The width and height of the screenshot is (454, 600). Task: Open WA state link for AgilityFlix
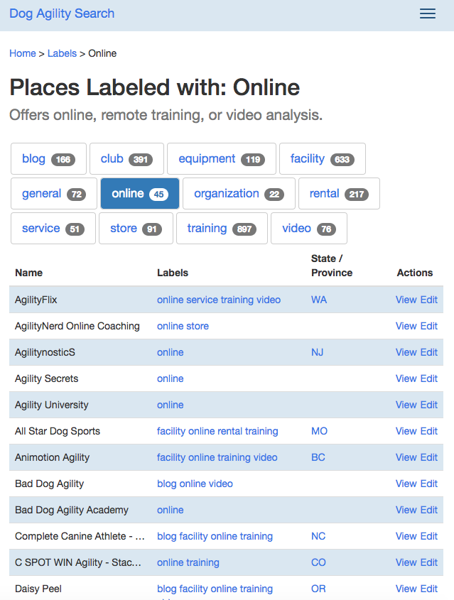tap(319, 300)
